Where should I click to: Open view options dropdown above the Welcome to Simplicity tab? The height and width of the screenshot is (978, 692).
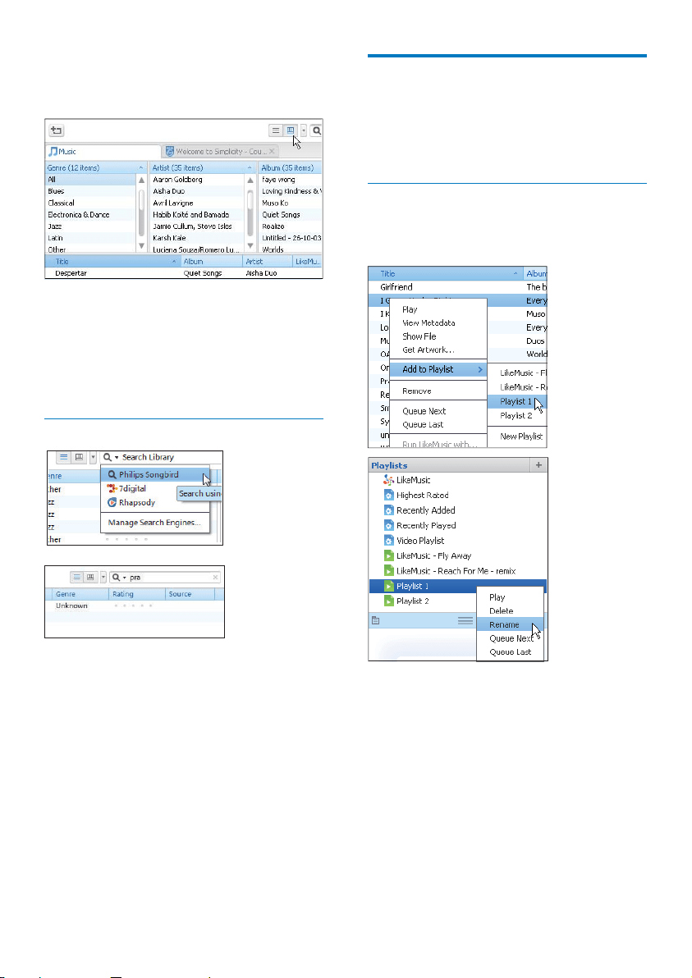pyautogui.click(x=303, y=130)
